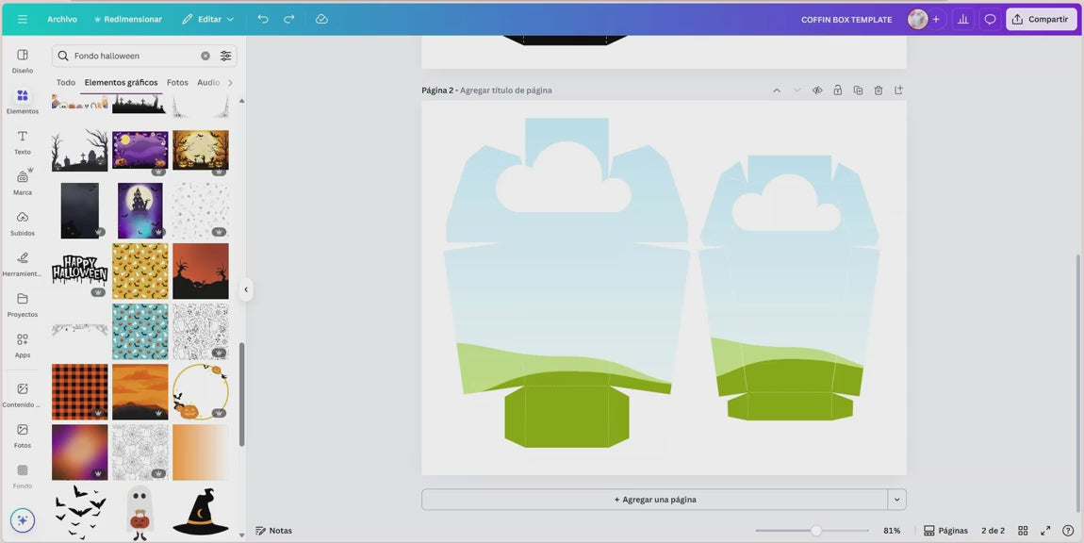Switch to the Fotos tab

click(x=177, y=83)
